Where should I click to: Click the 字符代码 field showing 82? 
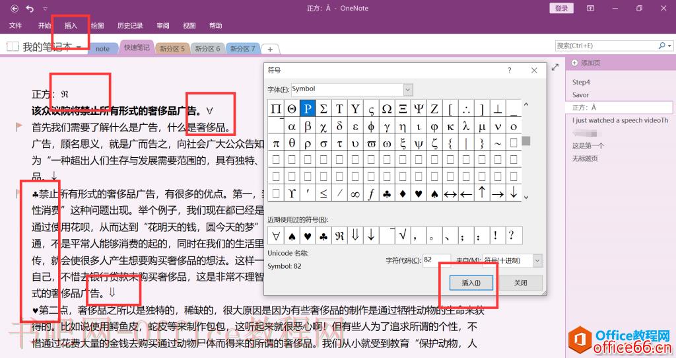click(436, 260)
